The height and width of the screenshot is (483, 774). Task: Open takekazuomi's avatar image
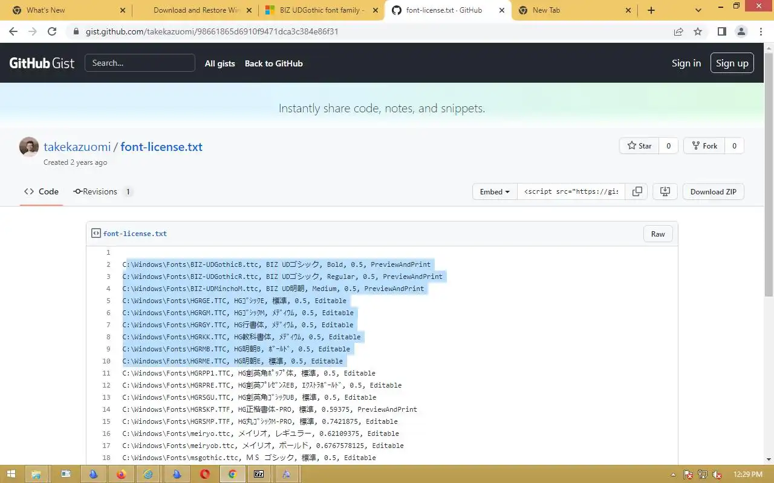click(x=29, y=147)
